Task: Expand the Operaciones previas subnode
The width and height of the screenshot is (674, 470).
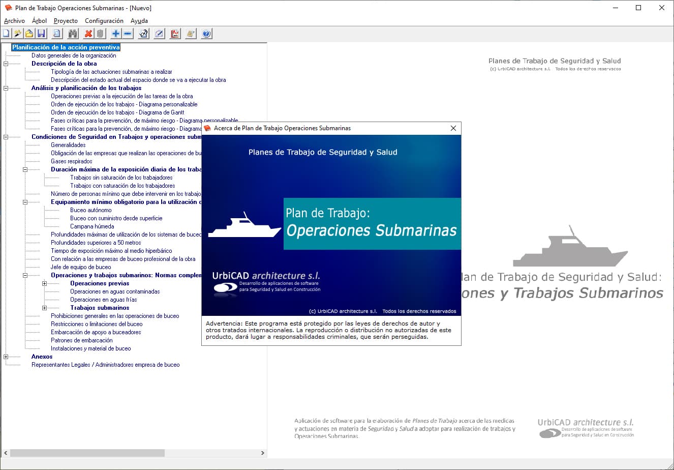Action: [44, 283]
